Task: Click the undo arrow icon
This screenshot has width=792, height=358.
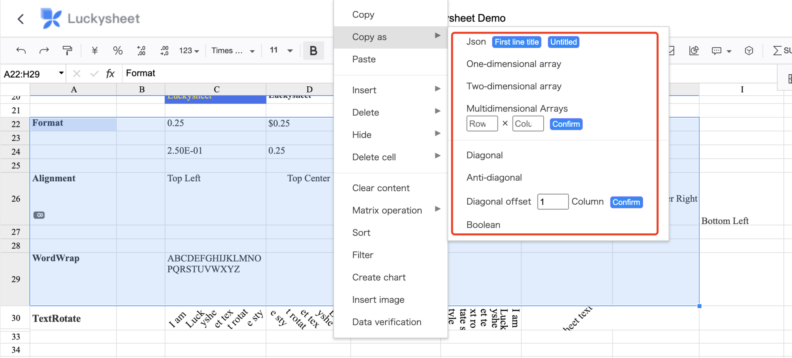Action: (x=21, y=51)
